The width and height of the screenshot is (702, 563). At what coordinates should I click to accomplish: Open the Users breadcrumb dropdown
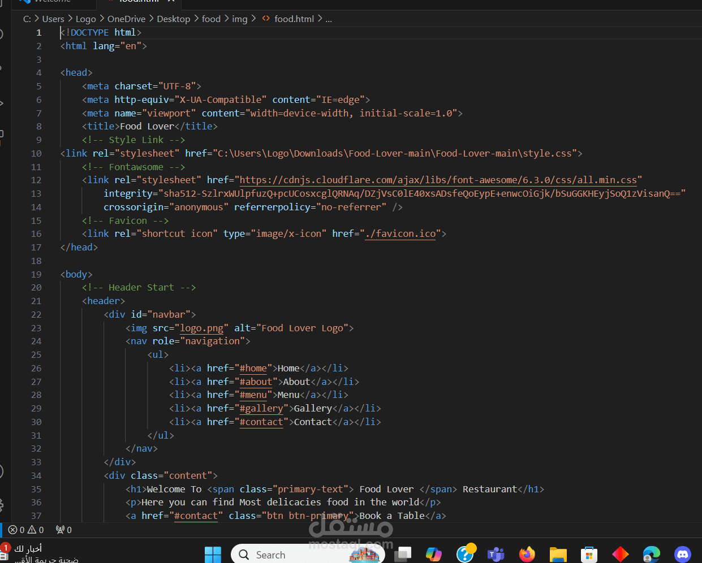click(x=53, y=19)
